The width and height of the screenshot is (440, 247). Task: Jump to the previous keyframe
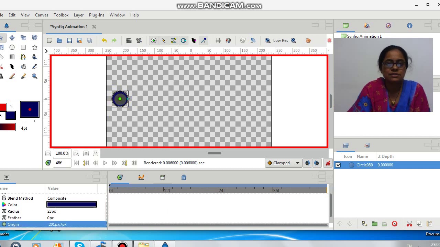(86, 163)
